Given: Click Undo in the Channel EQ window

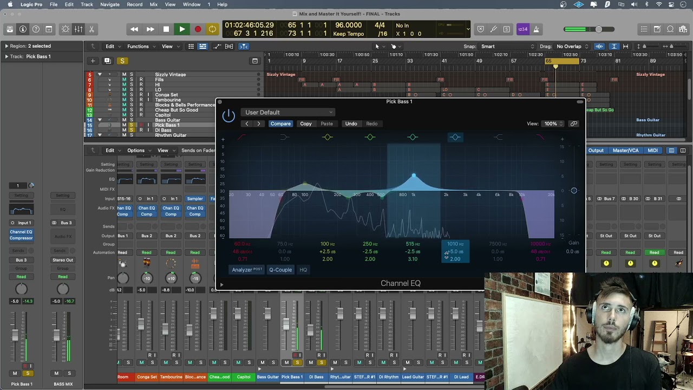Looking at the screenshot, I should [351, 123].
